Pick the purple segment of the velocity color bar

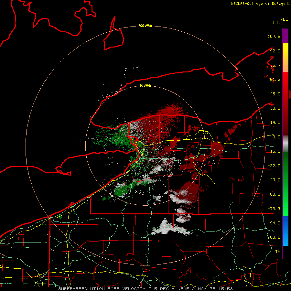coord(286,36)
